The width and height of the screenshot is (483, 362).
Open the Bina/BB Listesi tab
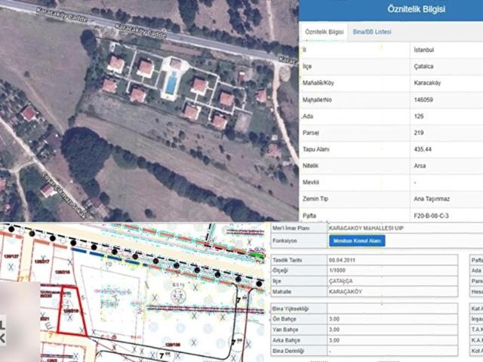(372, 32)
